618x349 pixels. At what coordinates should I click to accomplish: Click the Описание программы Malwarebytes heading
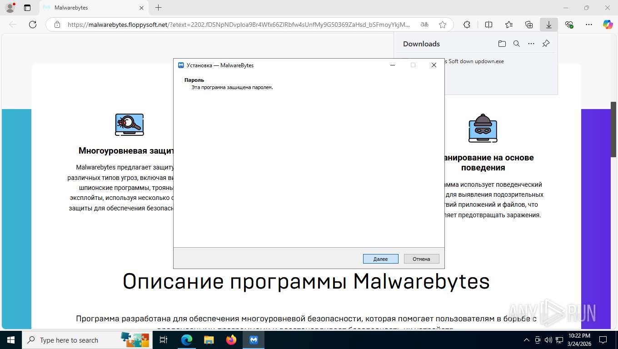coord(306,281)
